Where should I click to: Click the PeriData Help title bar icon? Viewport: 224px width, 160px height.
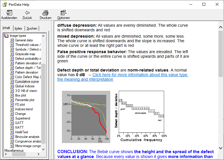5,4
